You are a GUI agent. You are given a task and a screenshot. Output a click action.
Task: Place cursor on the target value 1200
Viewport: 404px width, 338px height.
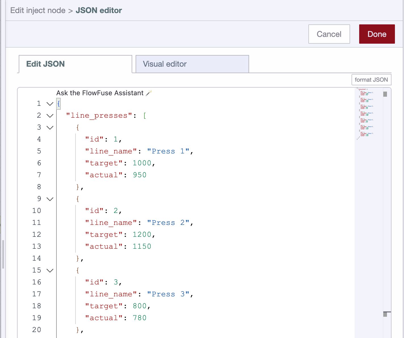point(142,235)
